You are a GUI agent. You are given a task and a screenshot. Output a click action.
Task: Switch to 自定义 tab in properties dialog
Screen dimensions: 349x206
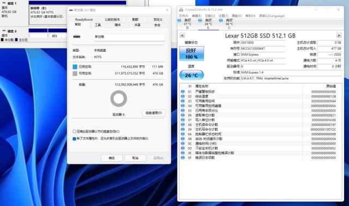pos(158,20)
